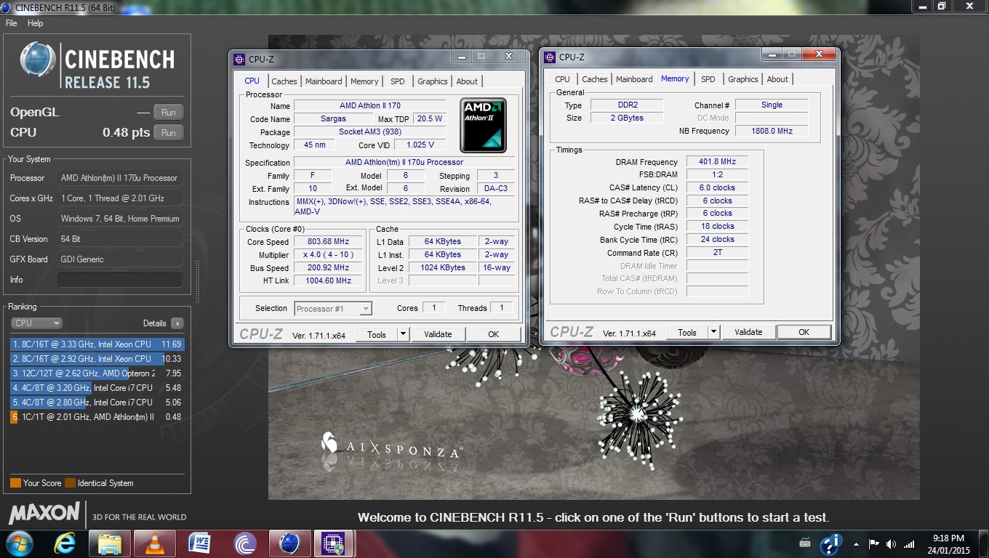Open the CPU ranking type dropdown
Viewport: 989px width, 558px height.
36,323
